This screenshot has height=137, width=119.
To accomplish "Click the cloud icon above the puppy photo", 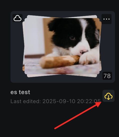I will 17,18.
